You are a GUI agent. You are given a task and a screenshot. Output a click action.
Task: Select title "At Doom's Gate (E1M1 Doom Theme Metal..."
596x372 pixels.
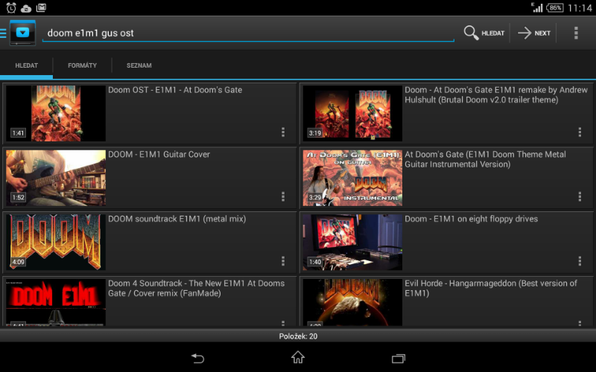[x=485, y=159]
